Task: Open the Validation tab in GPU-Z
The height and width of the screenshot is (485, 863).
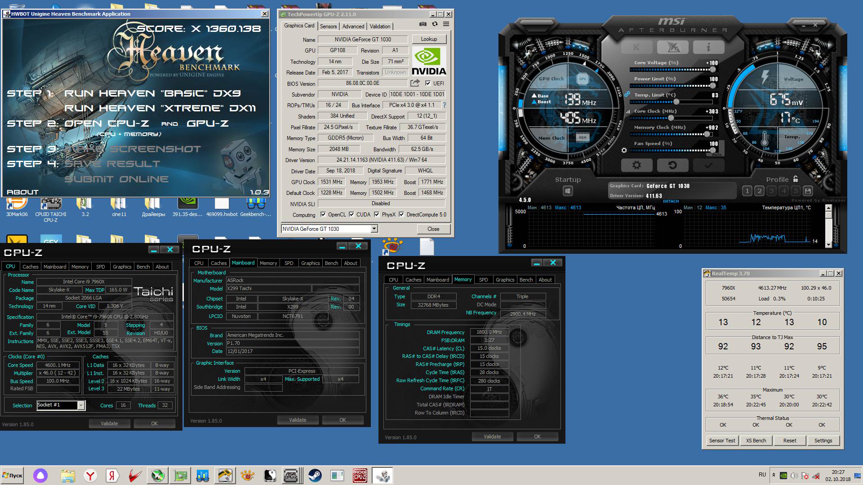Action: coord(380,26)
